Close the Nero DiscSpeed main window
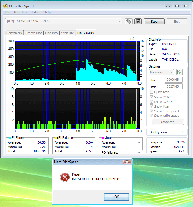 coord(186,6)
